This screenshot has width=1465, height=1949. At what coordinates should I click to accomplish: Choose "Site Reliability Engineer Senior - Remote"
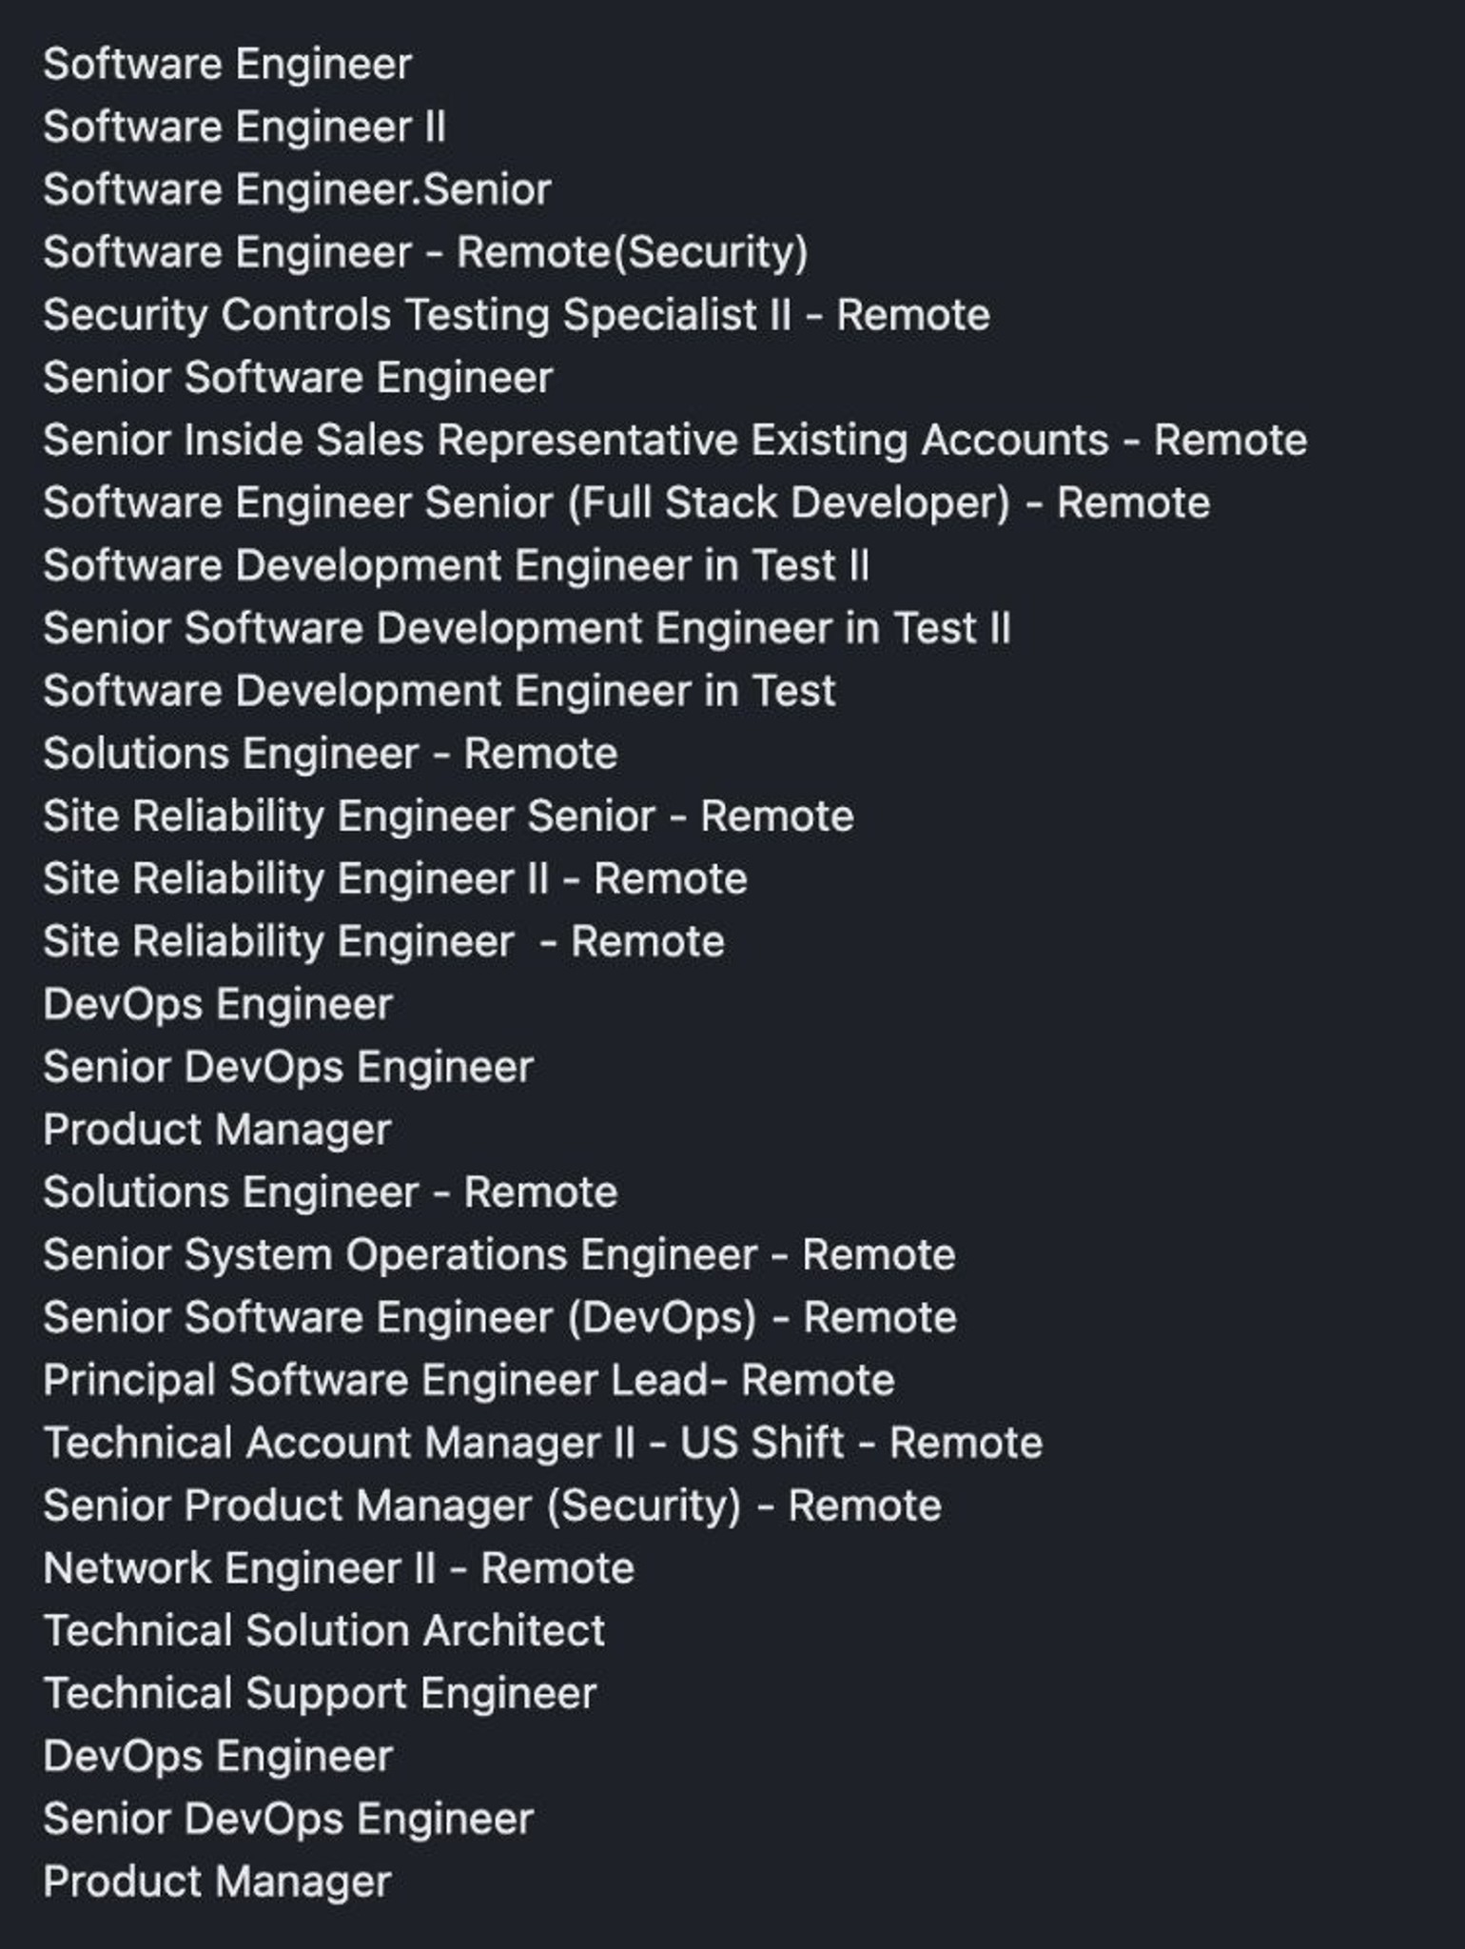tap(448, 817)
